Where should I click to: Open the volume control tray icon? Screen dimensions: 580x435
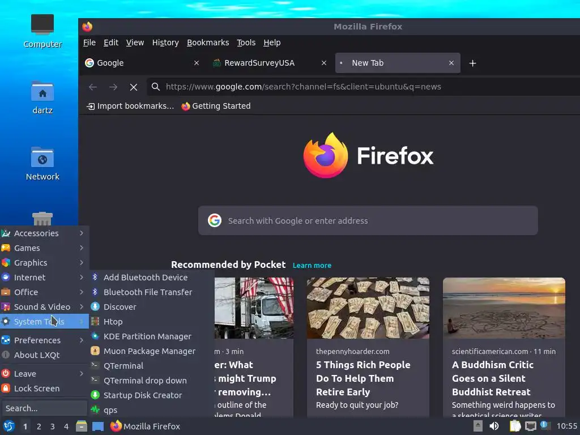click(494, 426)
